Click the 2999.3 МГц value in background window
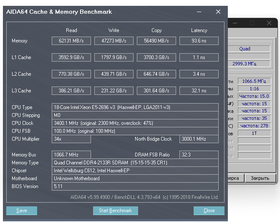The width and height of the screenshot is (280, 223). (249, 64)
